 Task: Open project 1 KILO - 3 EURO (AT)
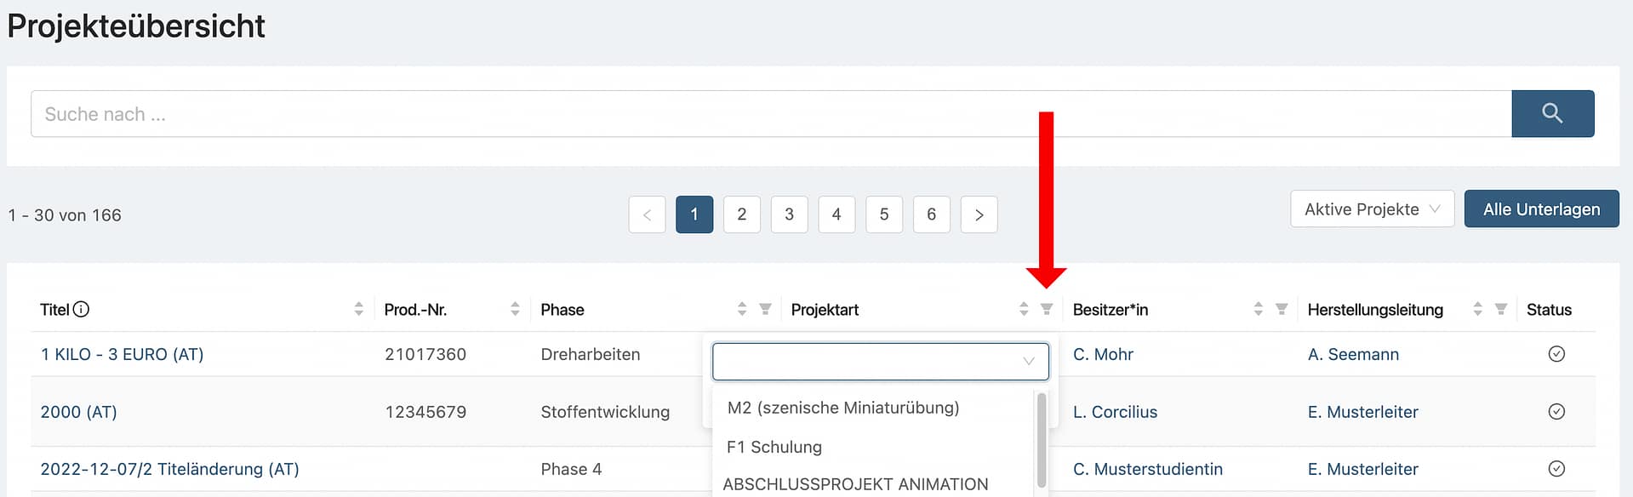[122, 354]
